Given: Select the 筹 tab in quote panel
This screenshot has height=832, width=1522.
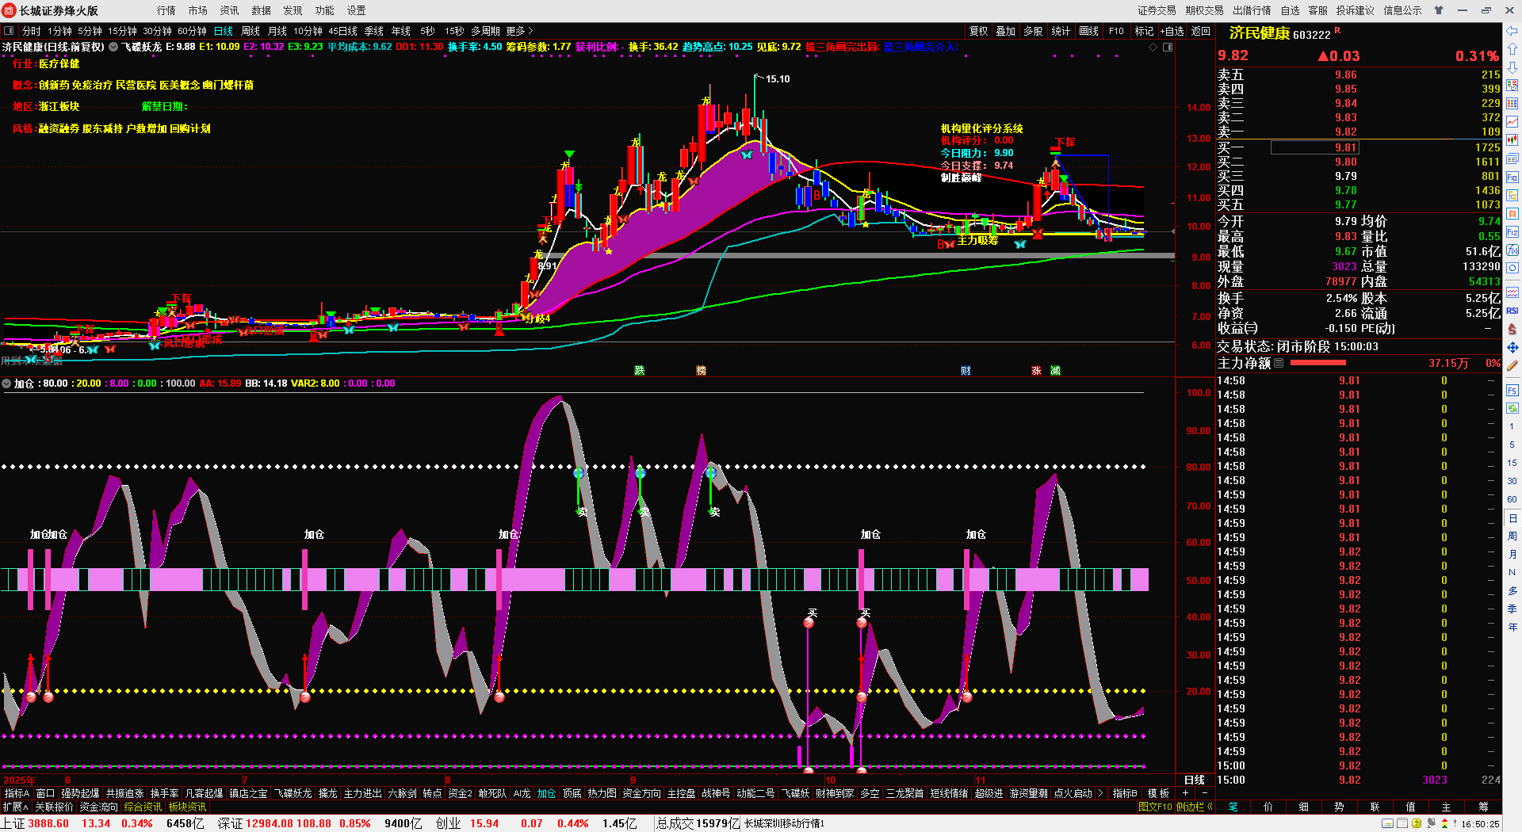Looking at the screenshot, I should click(1483, 807).
